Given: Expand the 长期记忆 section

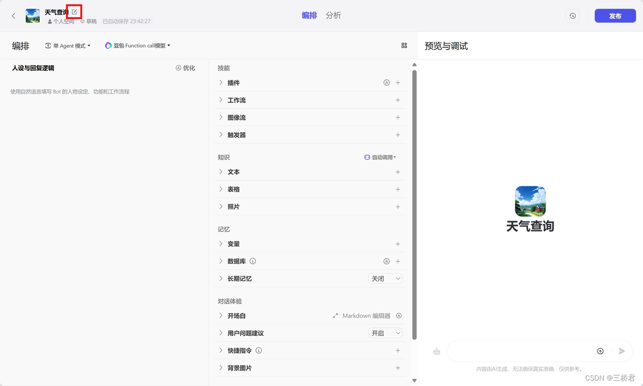Looking at the screenshot, I should pyautogui.click(x=221, y=279).
